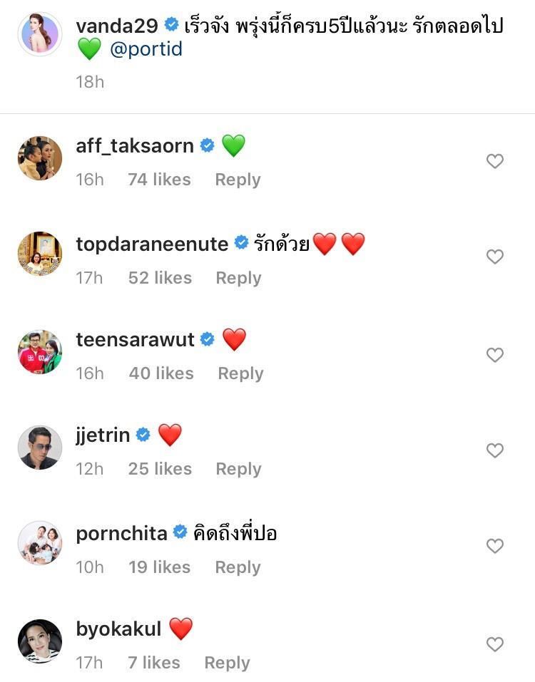Like aff_taksaorn's comment with heart icon
The height and width of the screenshot is (682, 535).
(x=494, y=162)
